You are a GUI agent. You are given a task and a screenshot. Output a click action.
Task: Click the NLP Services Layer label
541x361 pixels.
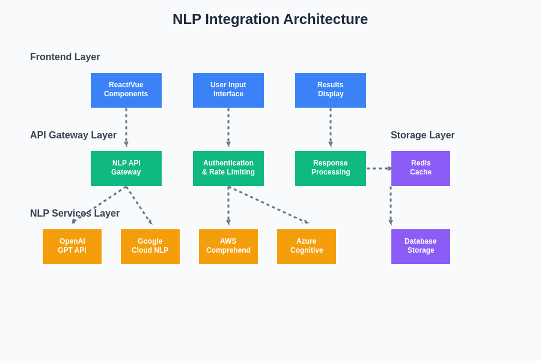click(75, 214)
